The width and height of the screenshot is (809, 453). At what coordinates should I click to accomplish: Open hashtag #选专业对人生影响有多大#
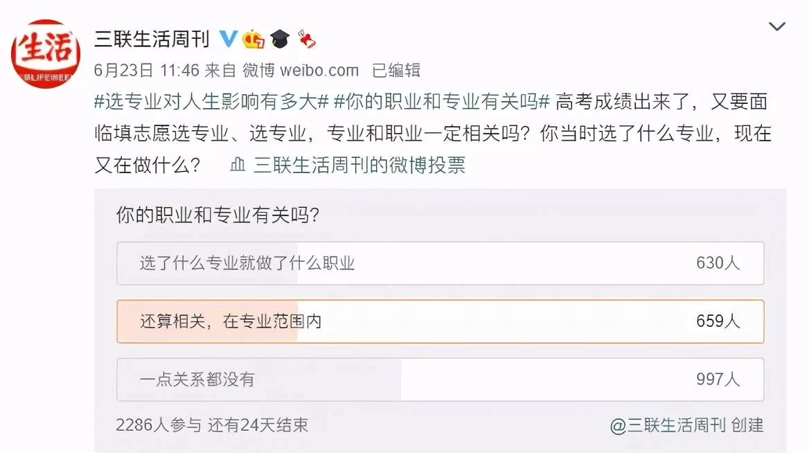(211, 102)
